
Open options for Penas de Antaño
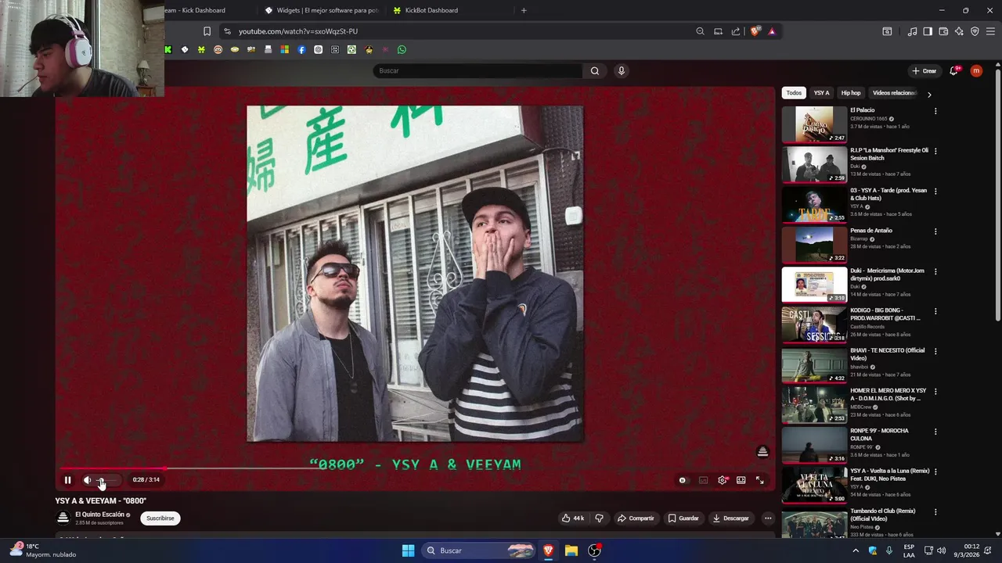pos(935,231)
